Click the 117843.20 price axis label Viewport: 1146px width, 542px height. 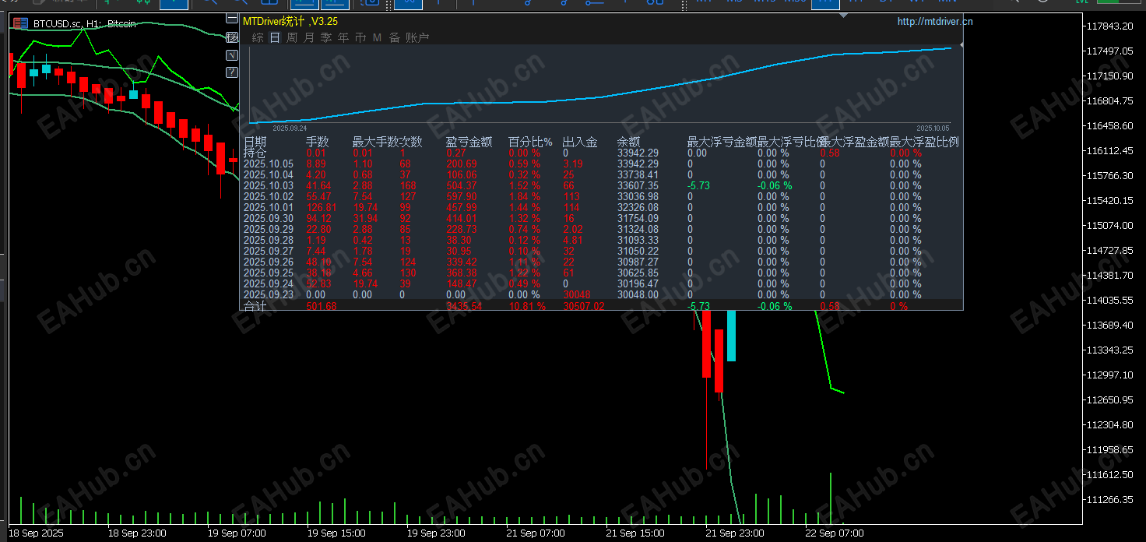coord(1109,26)
